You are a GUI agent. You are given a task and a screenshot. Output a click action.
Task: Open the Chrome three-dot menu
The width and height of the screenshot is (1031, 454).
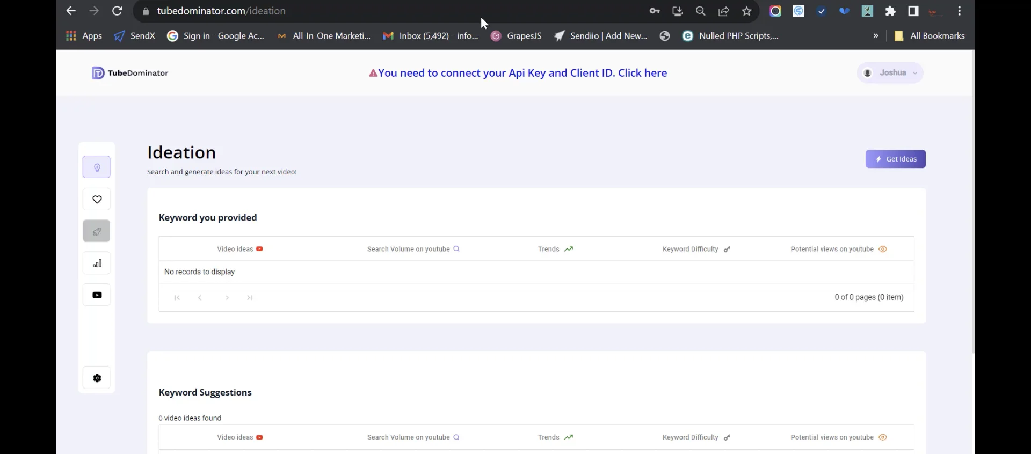point(960,11)
